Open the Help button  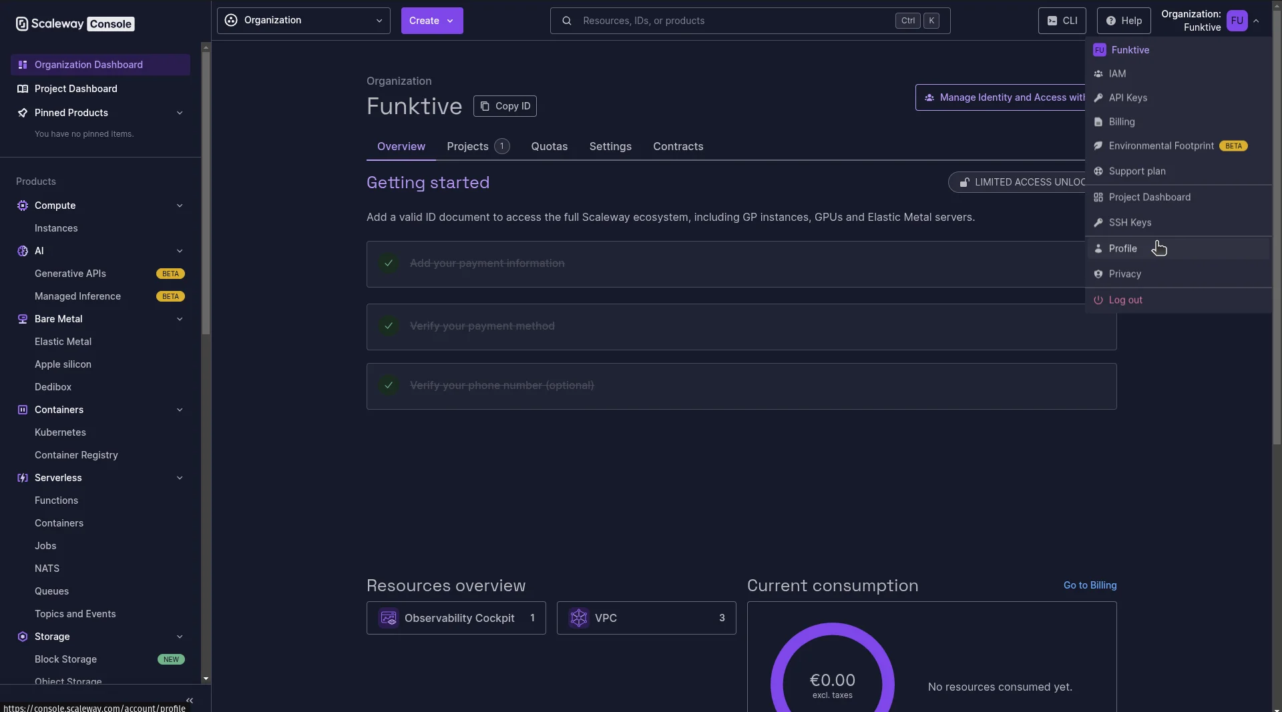(x=1124, y=21)
